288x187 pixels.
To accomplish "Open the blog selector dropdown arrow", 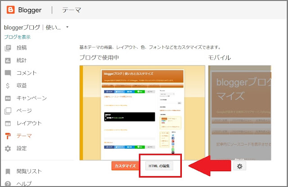I will click(x=67, y=27).
